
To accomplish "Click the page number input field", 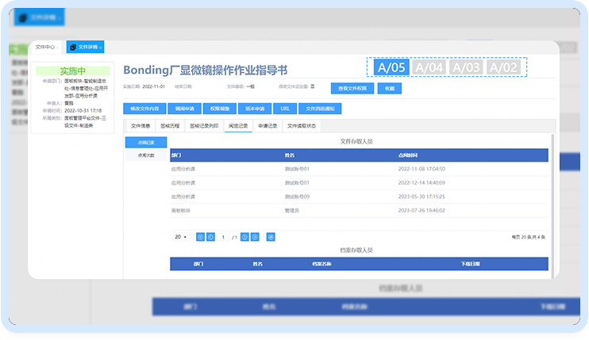I will point(224,237).
